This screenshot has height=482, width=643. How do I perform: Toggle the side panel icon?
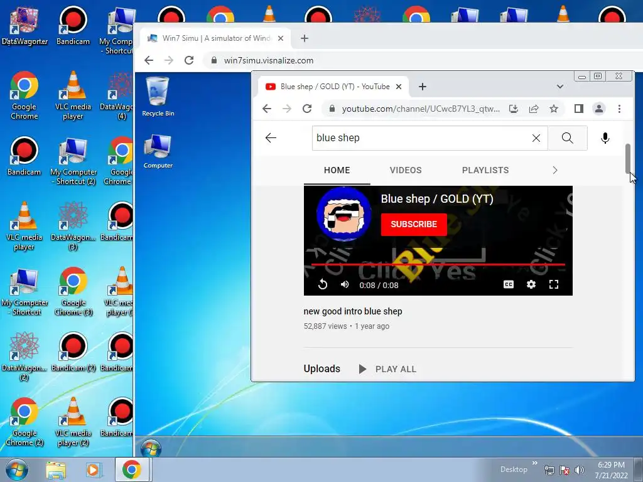pos(578,109)
